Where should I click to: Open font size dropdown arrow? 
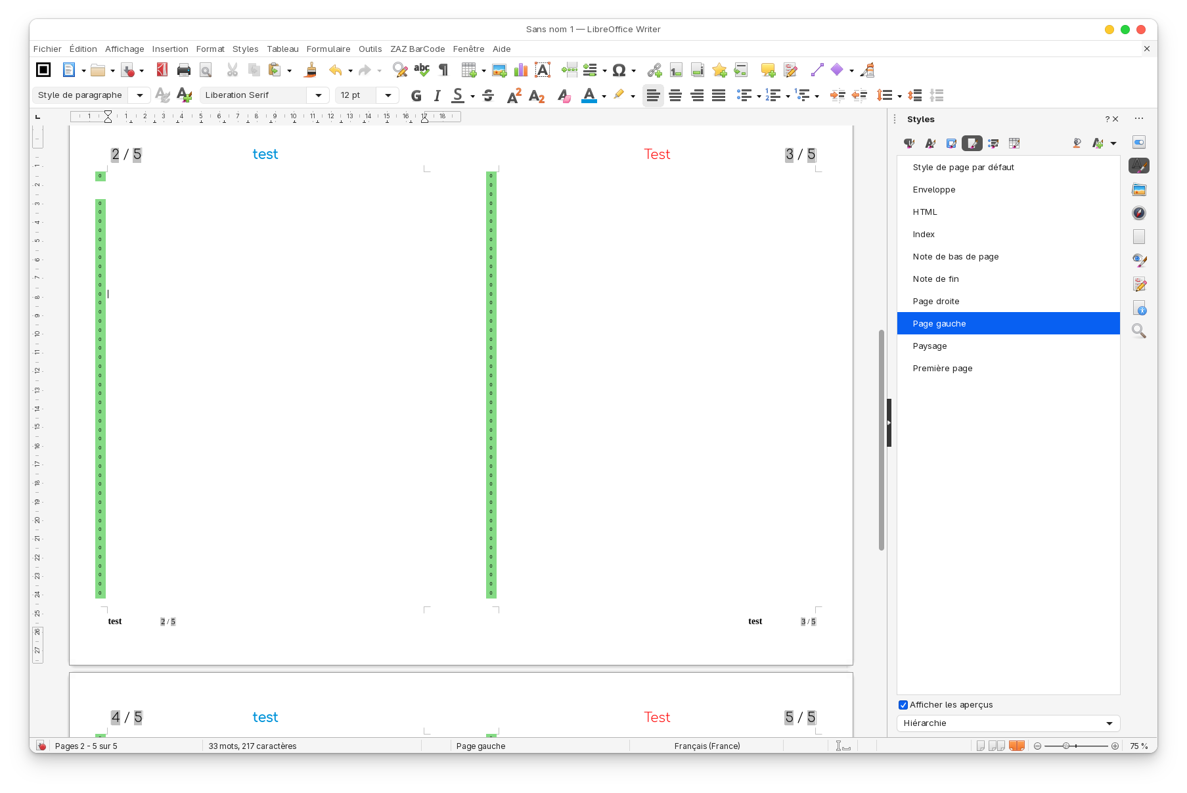click(x=388, y=95)
